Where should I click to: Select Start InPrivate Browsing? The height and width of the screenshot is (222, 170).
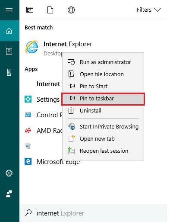point(103,127)
